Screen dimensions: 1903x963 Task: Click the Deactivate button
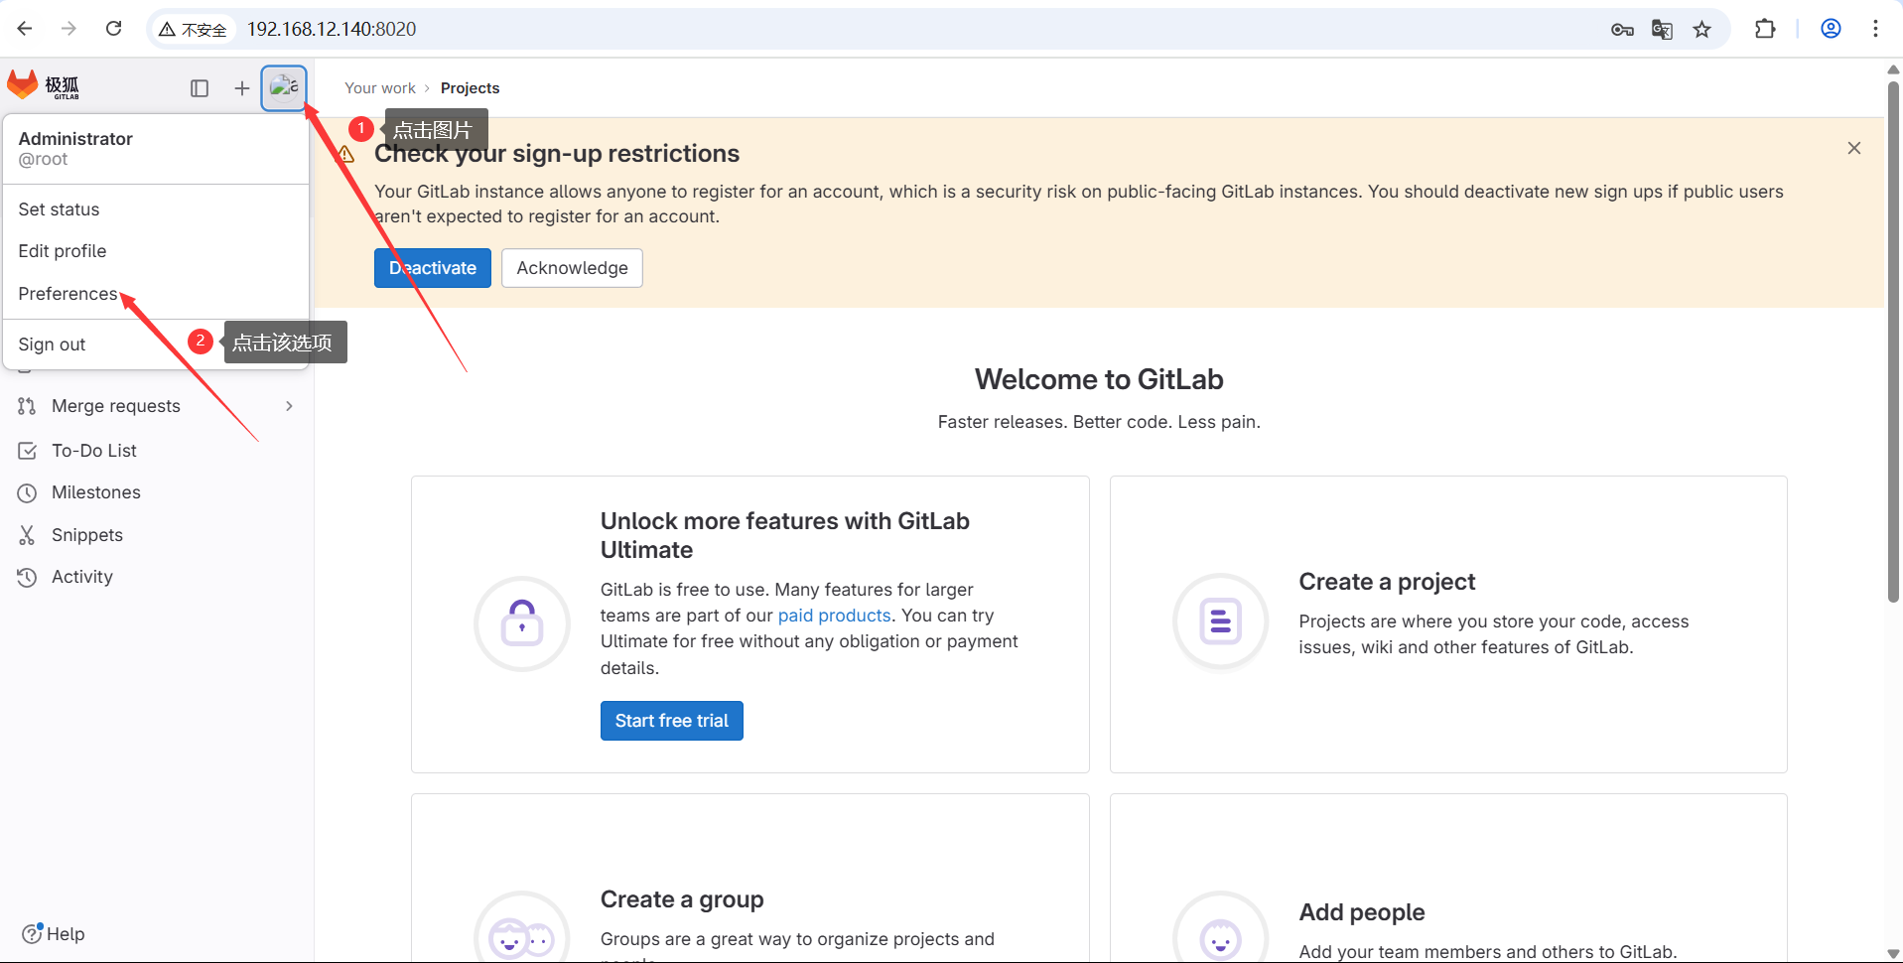(x=433, y=268)
